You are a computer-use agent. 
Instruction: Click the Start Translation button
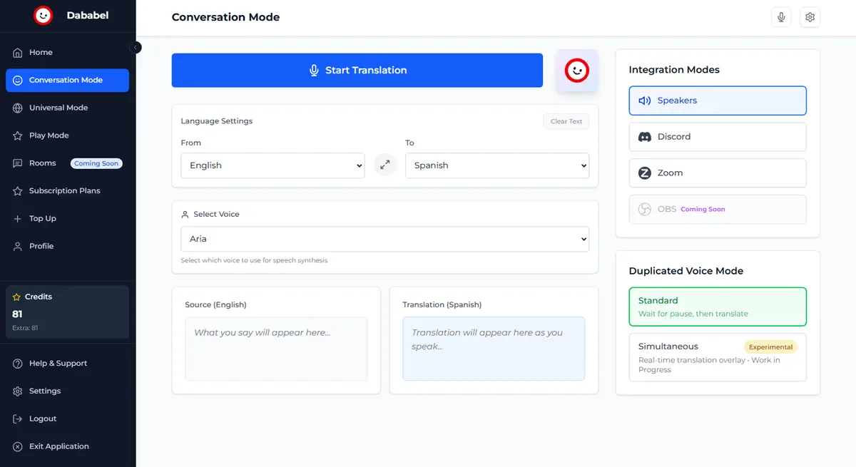click(x=357, y=70)
